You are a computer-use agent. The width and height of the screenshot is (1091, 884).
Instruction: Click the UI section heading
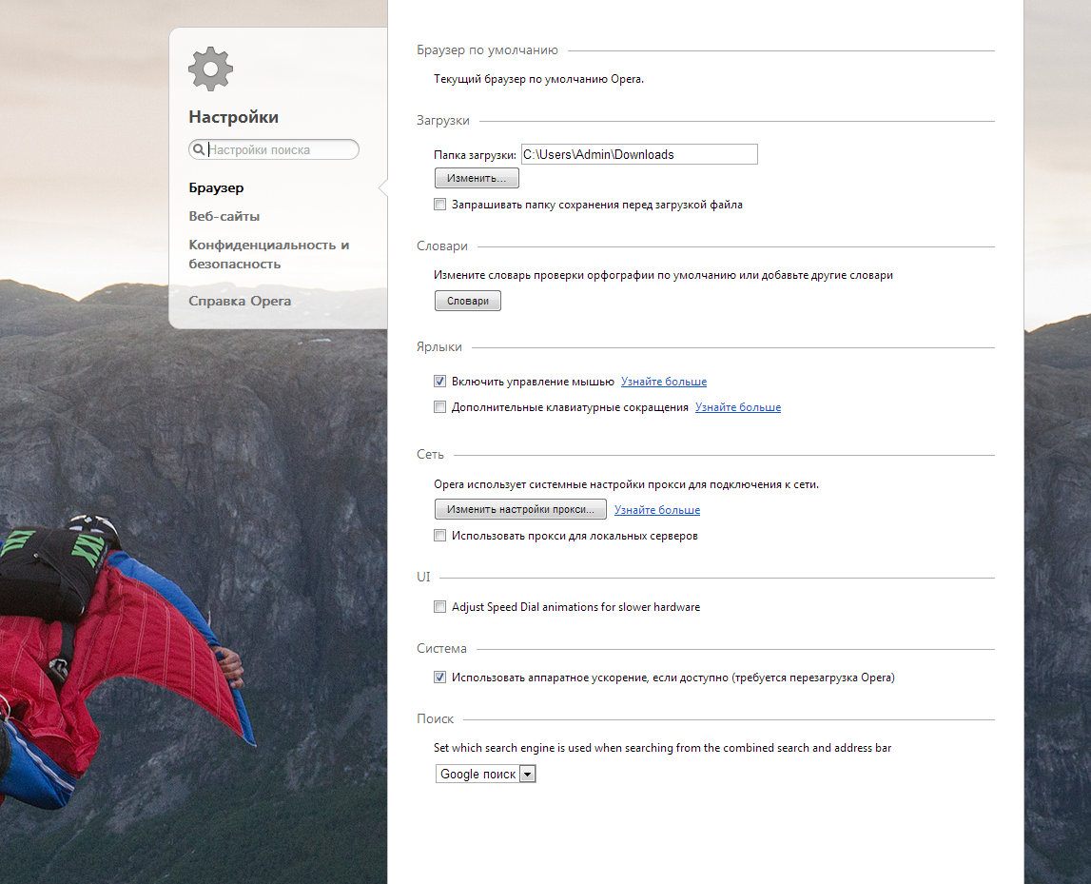423,577
